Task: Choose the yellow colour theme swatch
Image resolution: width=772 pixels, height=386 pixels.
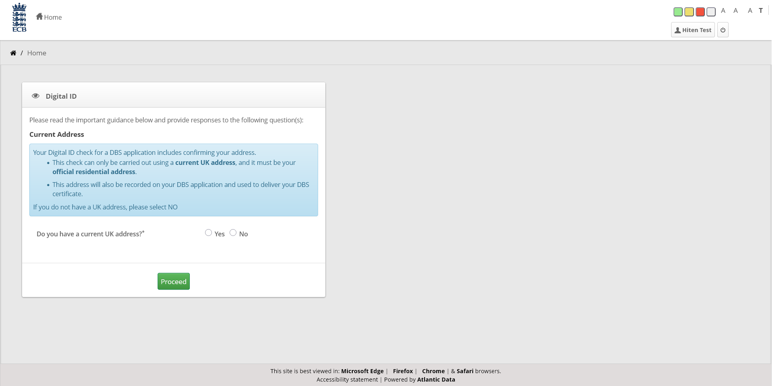Action: point(689,12)
